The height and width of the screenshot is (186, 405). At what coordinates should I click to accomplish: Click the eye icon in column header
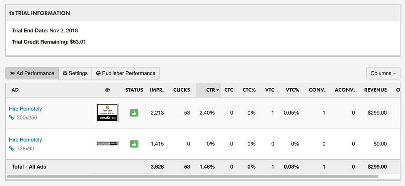107,90
